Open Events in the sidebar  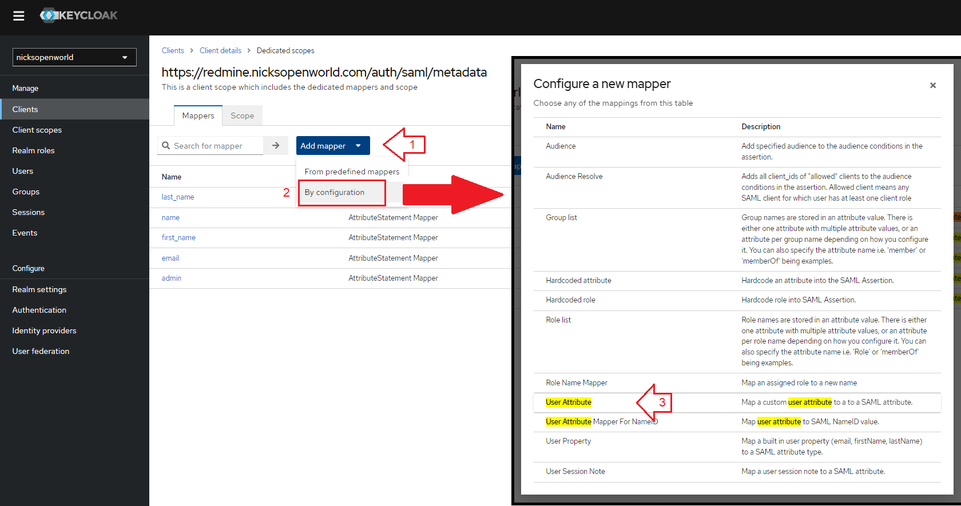[x=74, y=233]
